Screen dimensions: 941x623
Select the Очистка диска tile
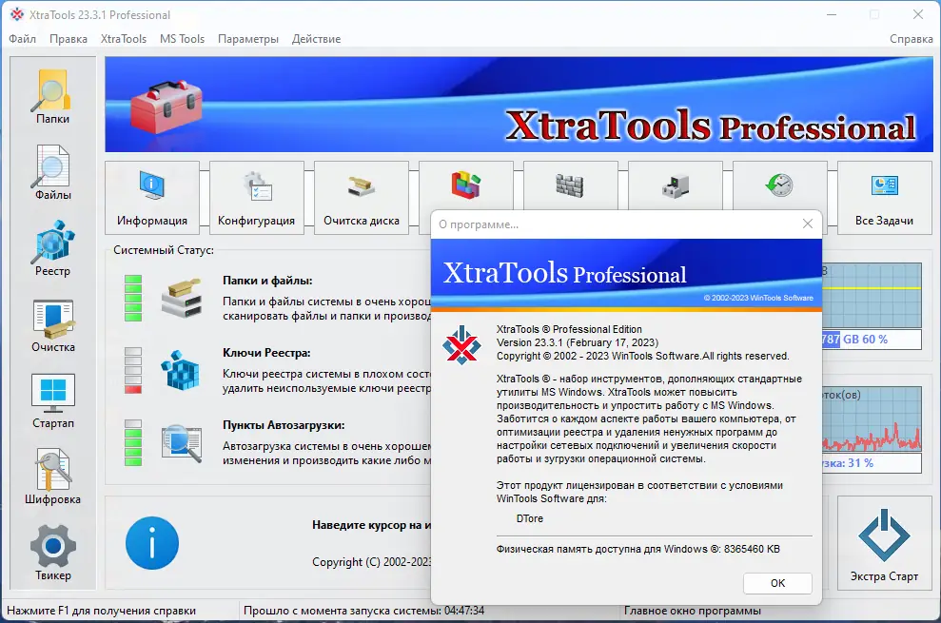(x=362, y=198)
